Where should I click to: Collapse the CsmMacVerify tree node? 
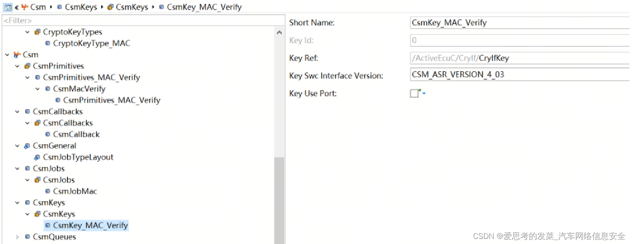(38, 89)
